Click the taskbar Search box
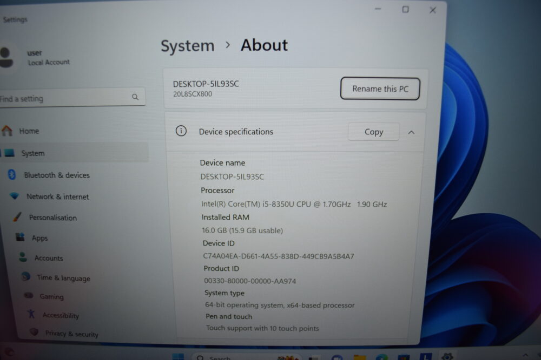The image size is (541, 360). (247, 357)
